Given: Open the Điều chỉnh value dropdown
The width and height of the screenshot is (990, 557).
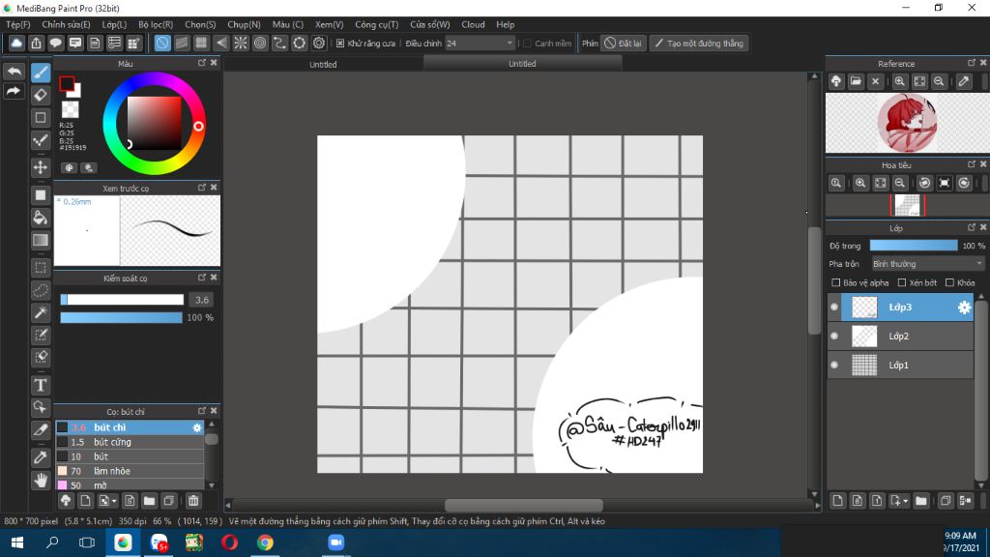Looking at the screenshot, I should point(480,43).
